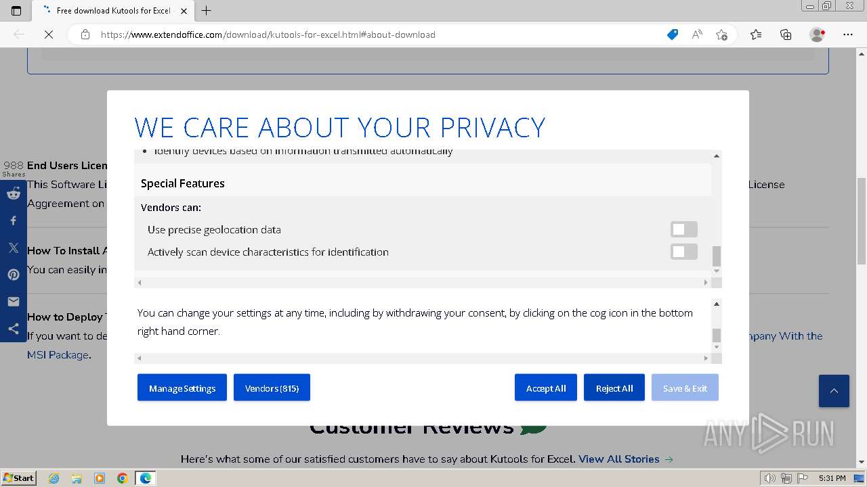867x487 pixels.
Task: Click the Save & Exit button
Action: coord(685,388)
